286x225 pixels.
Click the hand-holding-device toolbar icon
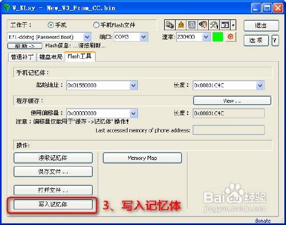(x=203, y=25)
